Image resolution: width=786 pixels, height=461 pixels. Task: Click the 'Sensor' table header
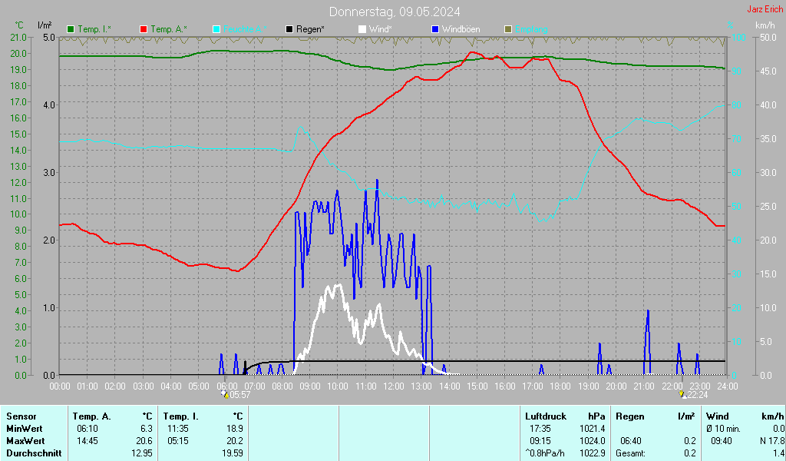[21, 416]
